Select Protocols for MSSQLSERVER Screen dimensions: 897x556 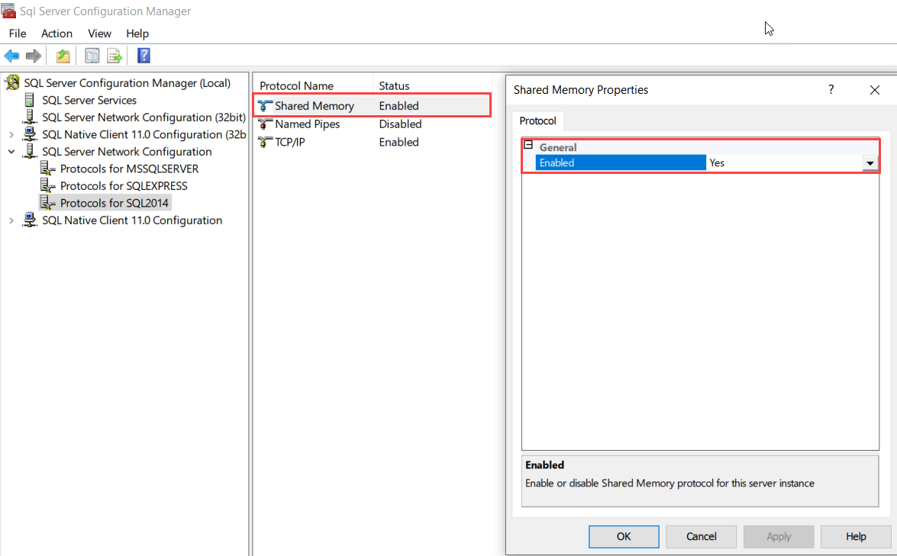[x=129, y=169]
